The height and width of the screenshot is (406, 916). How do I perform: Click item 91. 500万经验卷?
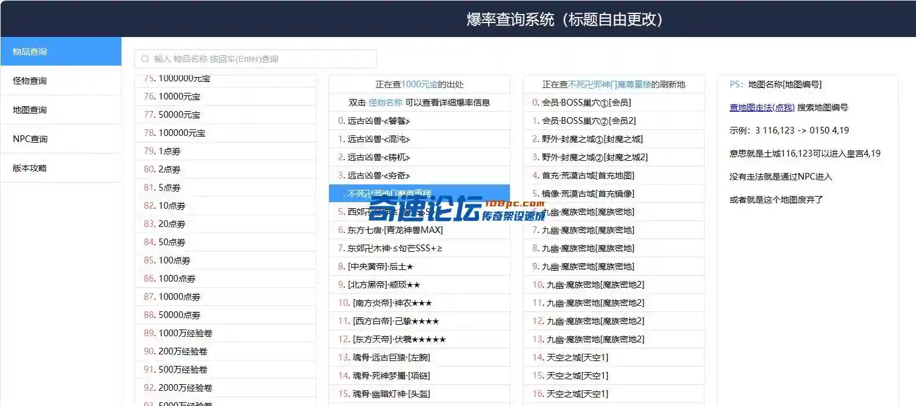point(225,370)
